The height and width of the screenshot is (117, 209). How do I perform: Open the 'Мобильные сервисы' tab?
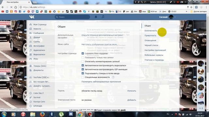point(154,55)
